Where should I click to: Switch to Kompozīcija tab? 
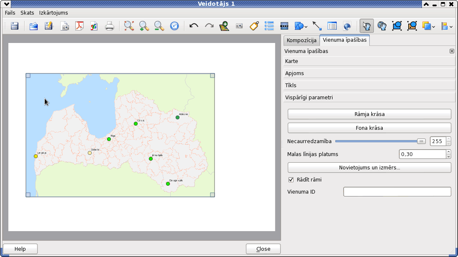(x=302, y=40)
